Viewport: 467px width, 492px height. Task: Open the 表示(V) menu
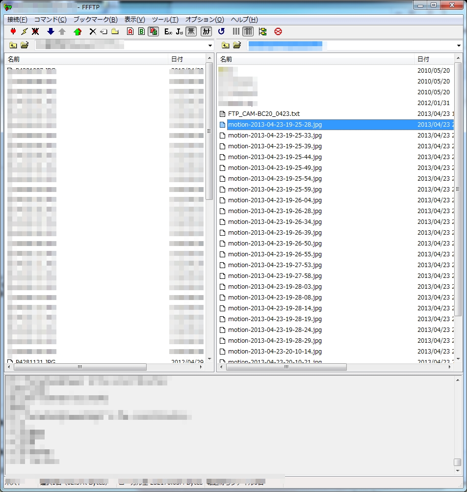click(135, 20)
